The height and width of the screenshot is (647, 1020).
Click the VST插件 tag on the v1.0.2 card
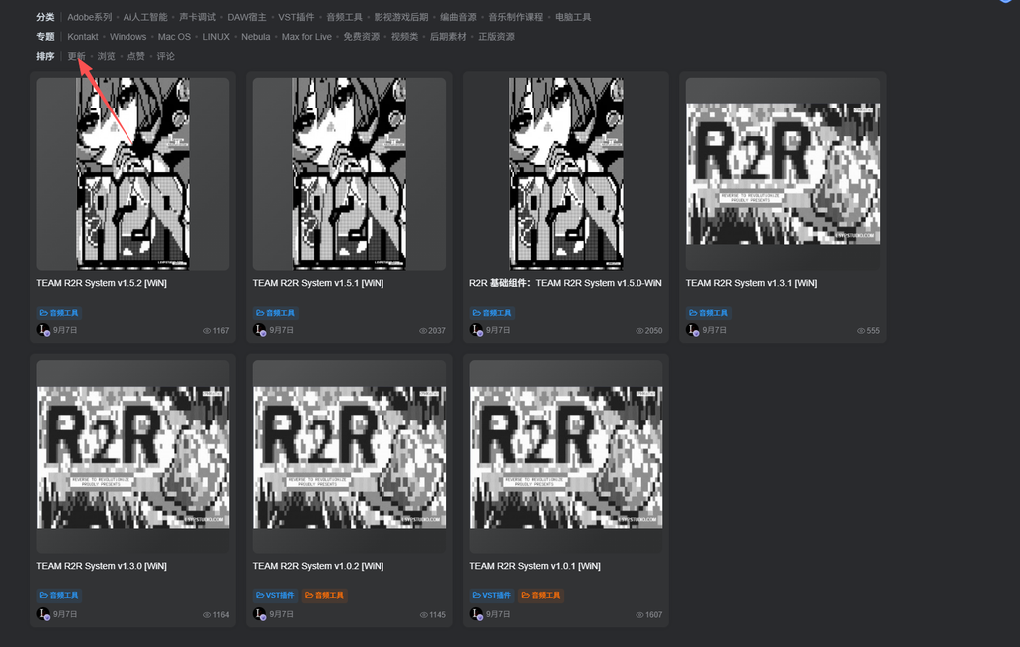(x=275, y=595)
